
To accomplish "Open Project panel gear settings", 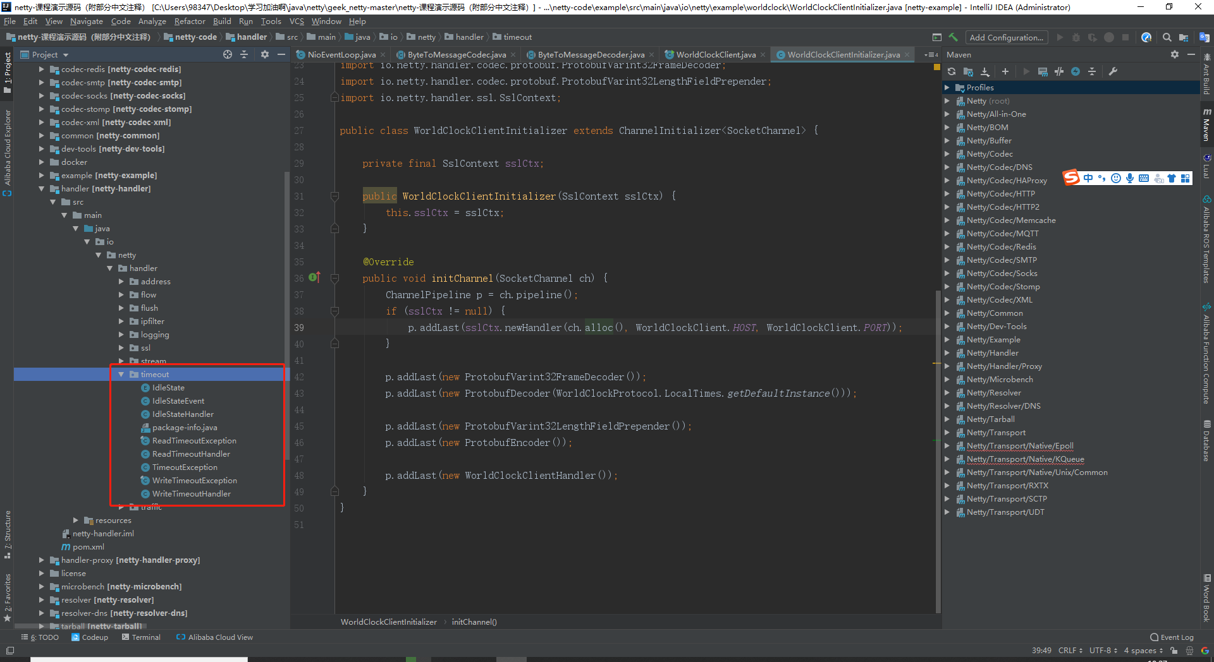I will [265, 54].
